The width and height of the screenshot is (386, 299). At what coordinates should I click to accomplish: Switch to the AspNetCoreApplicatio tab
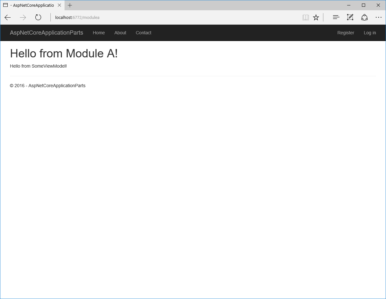click(32, 5)
